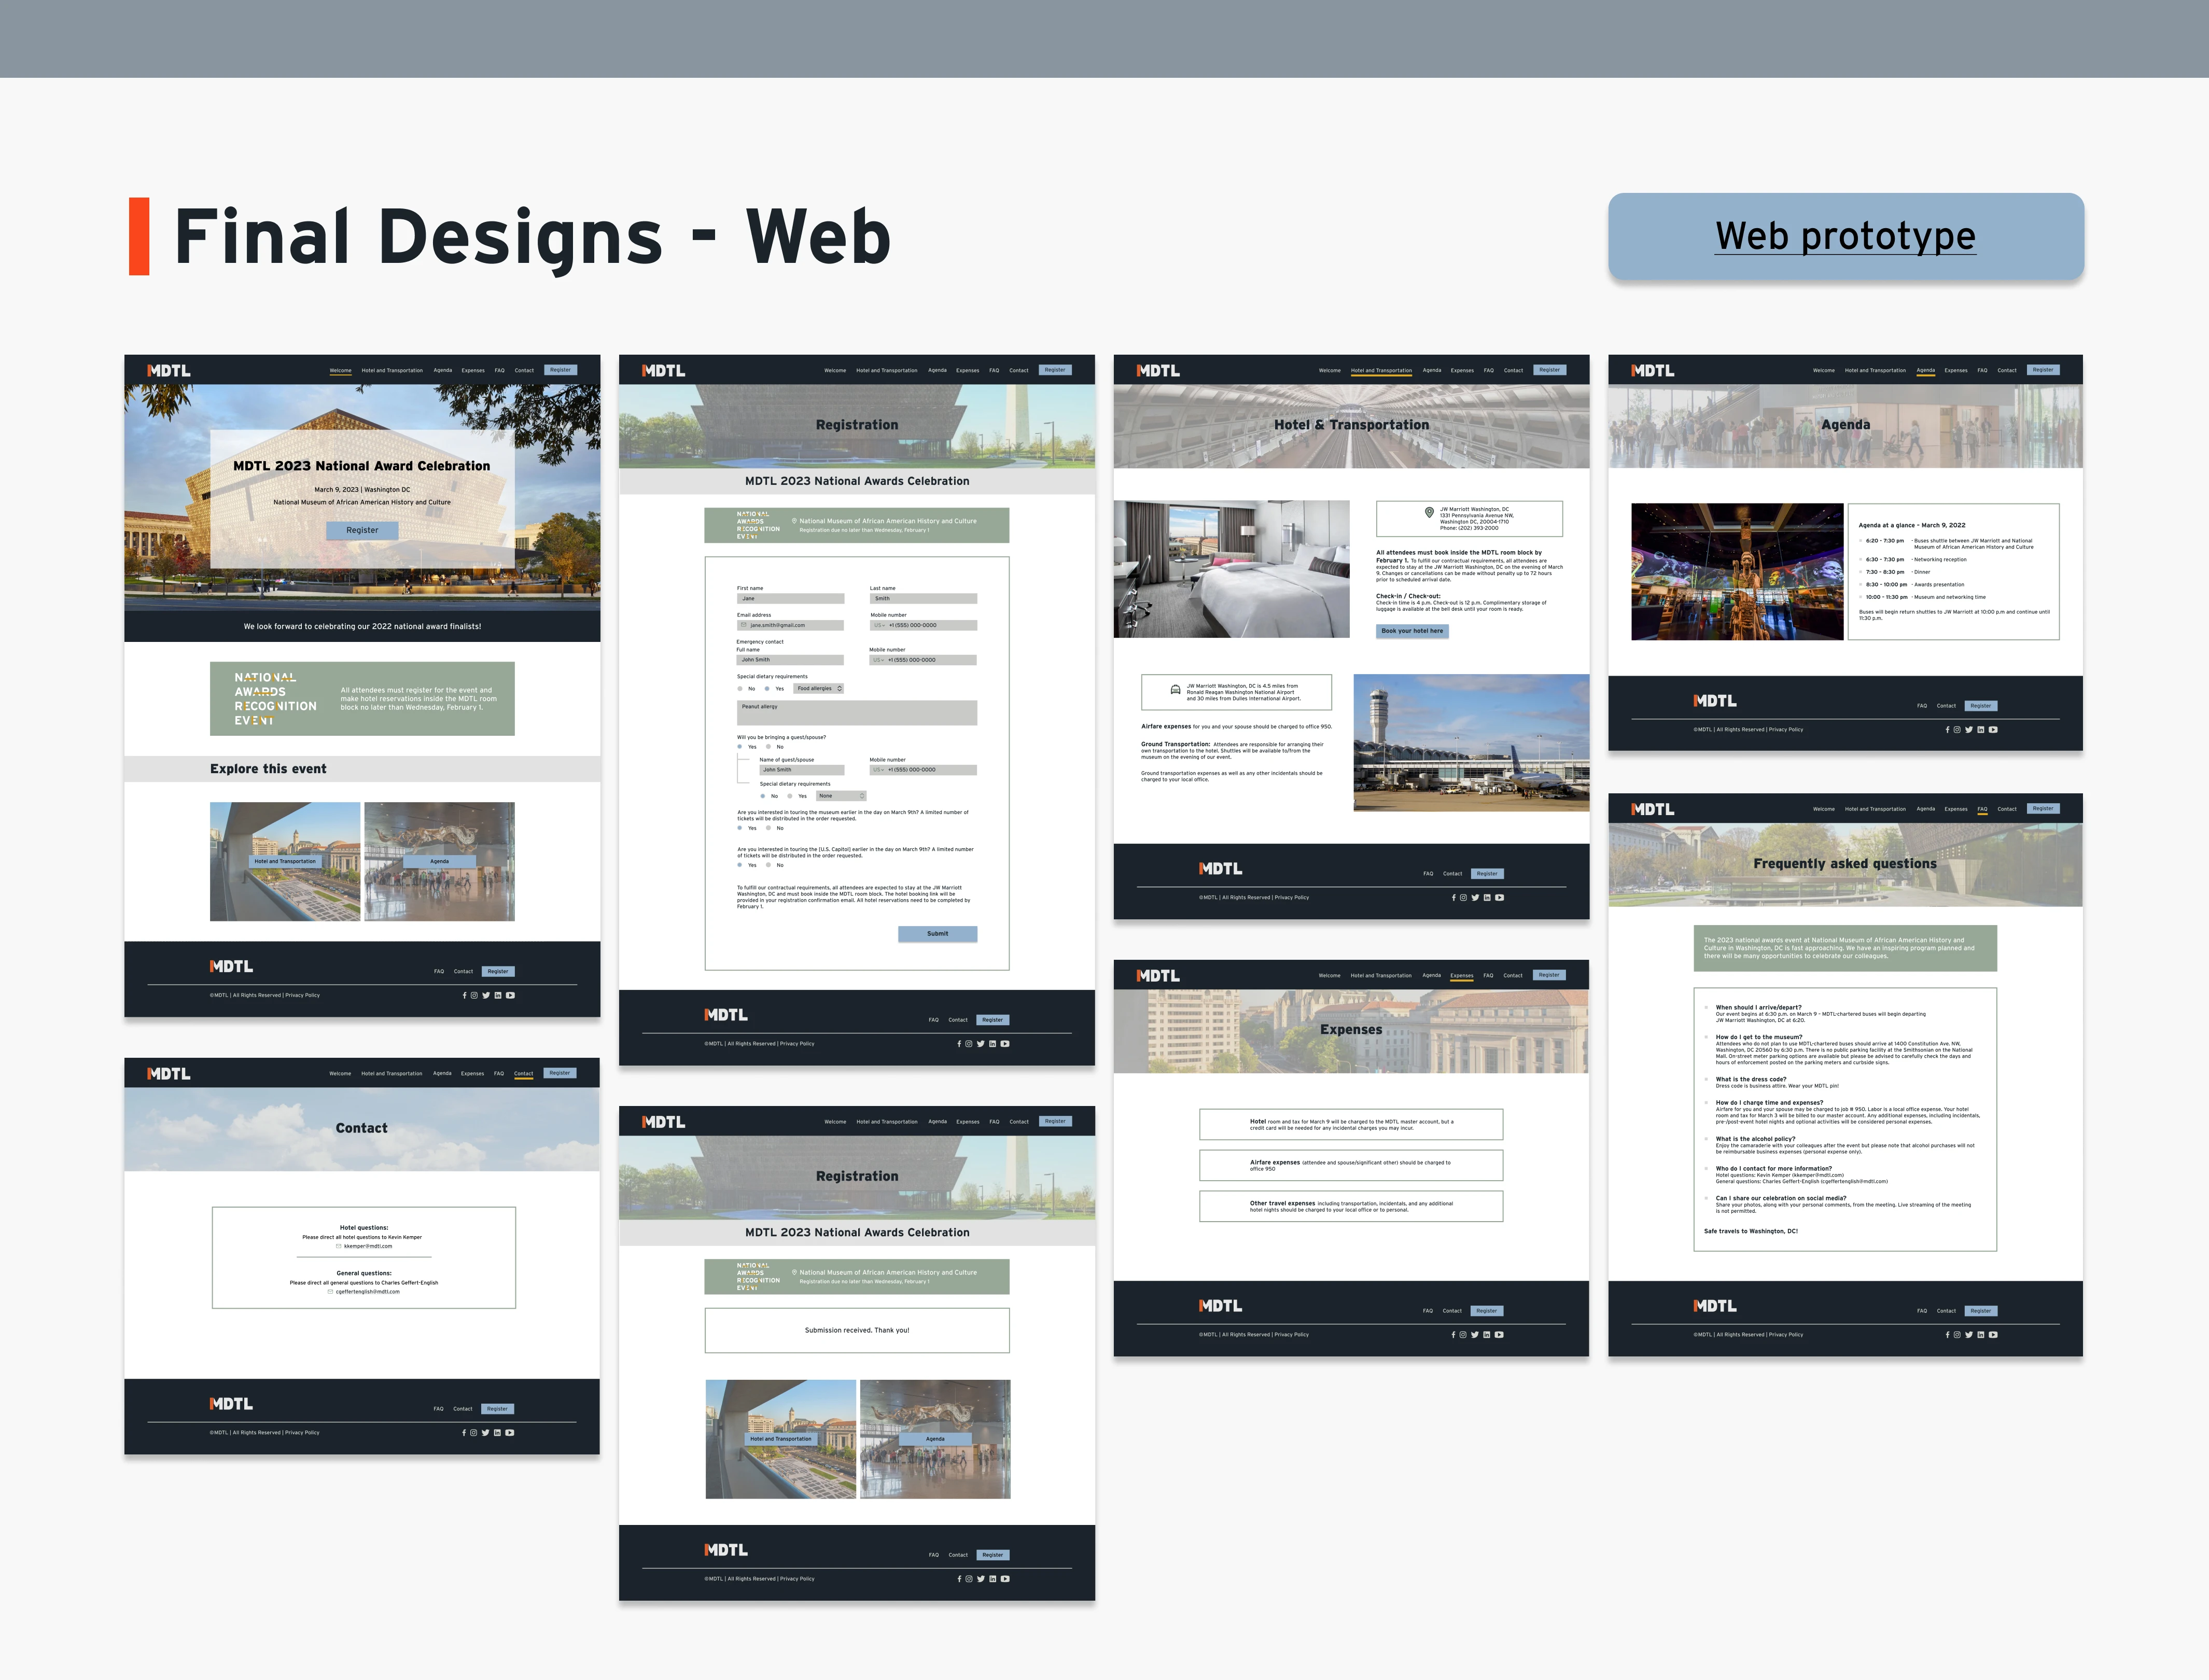The width and height of the screenshot is (2209, 1680).
Task: Click car icon in airport distance box
Action: pos(1175,689)
